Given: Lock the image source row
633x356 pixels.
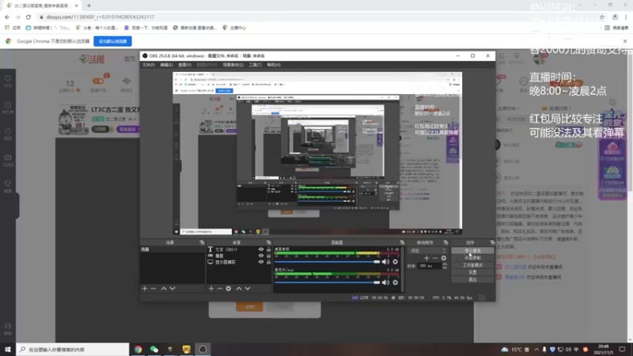Looking at the screenshot, I should 268,256.
